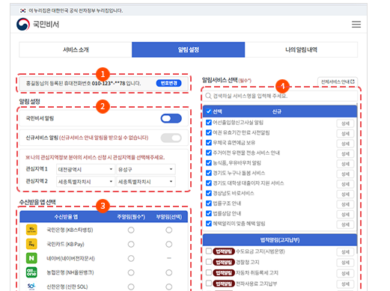This screenshot has width=390, height=291.
Task: Uncheck 경기도 누구나 돌봄 서비스
Action: 209,173
